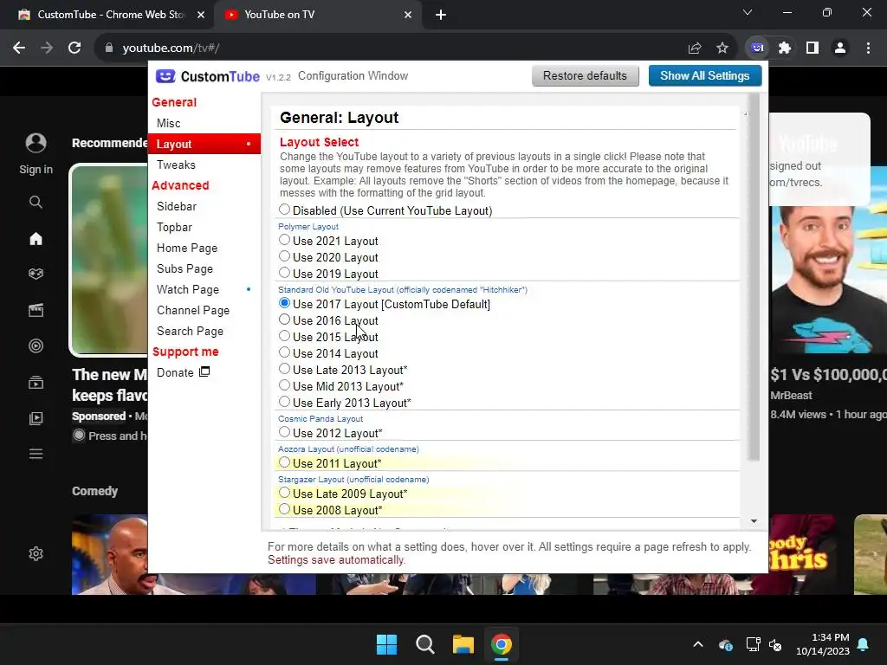The image size is (887, 665).
Task: Select Use 2014 Layout option
Action: pyautogui.click(x=284, y=353)
